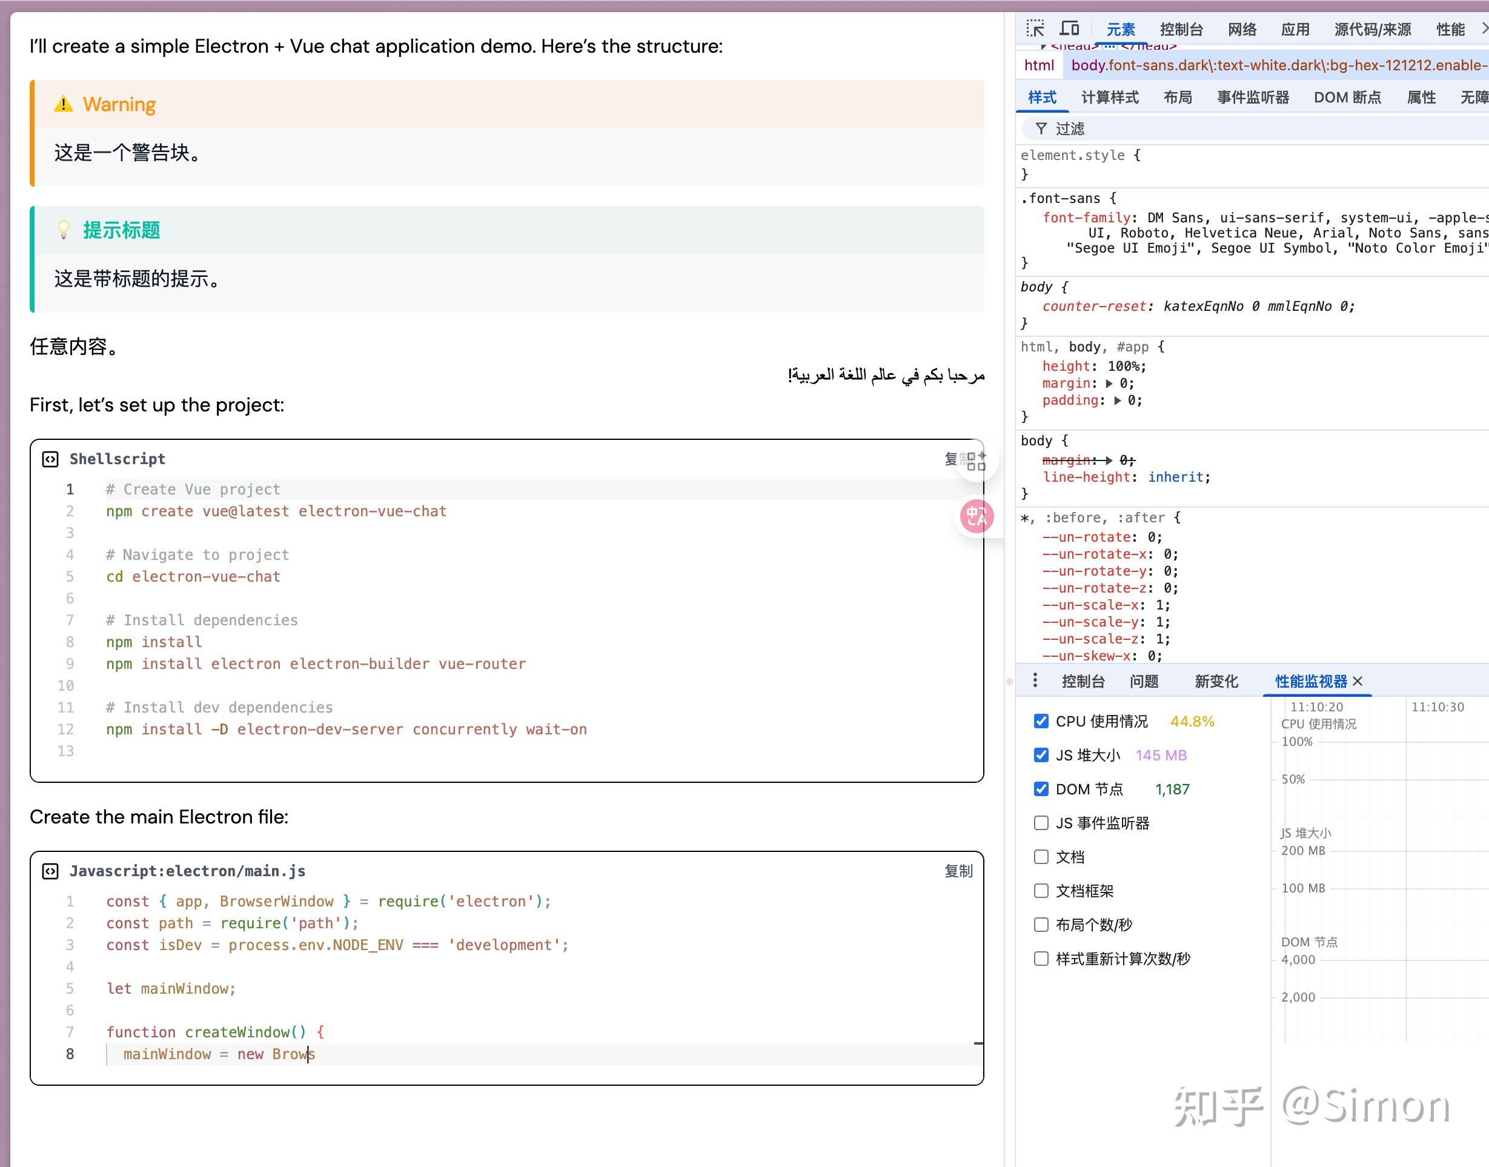Viewport: 1489px width, 1167px height.
Task: Check the 文档框架 checkbox
Action: coord(1041,890)
